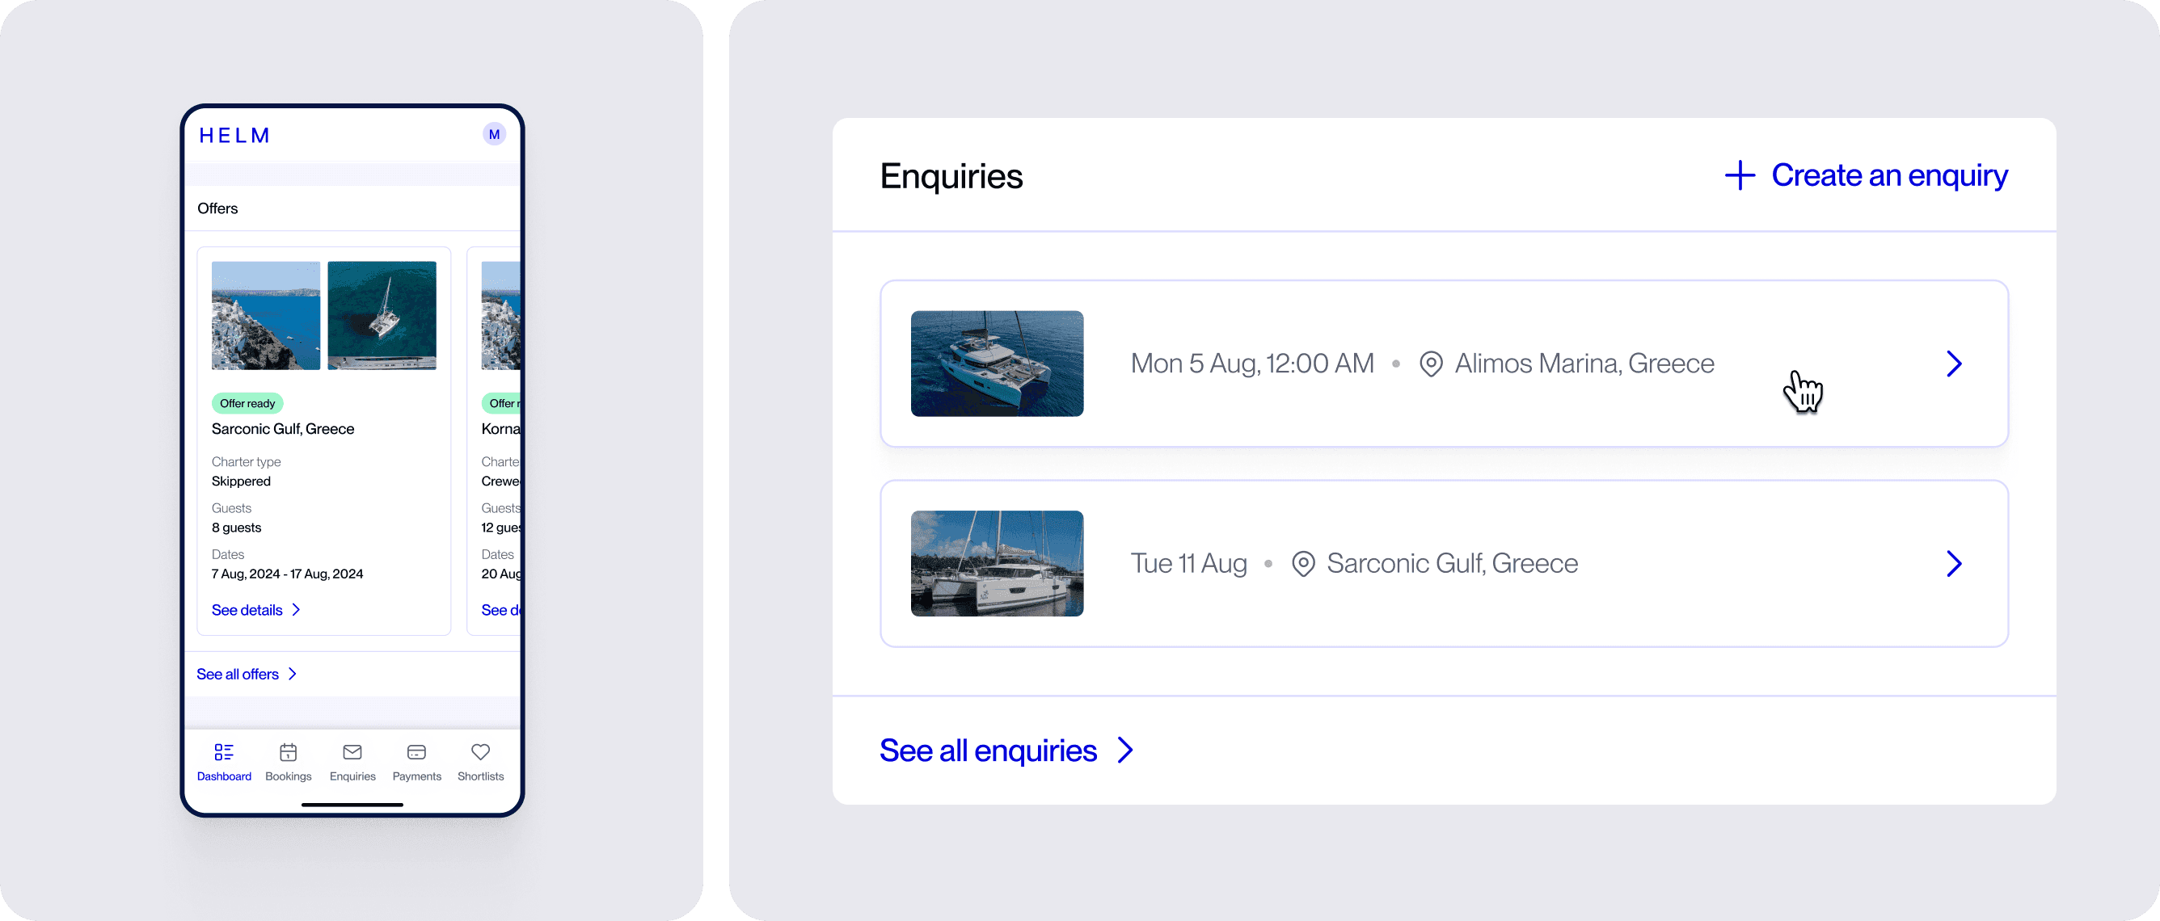Open the Payments card icon

point(417,751)
